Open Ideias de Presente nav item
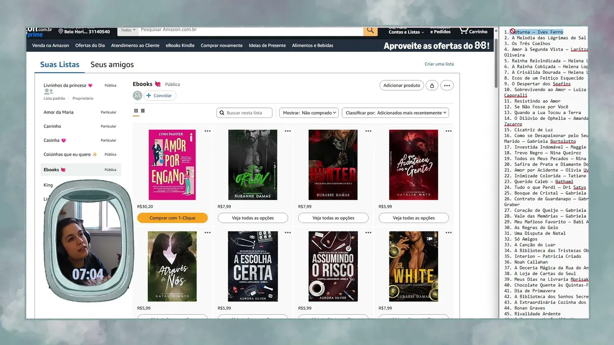Screen dimensions: 614x345 (267, 46)
